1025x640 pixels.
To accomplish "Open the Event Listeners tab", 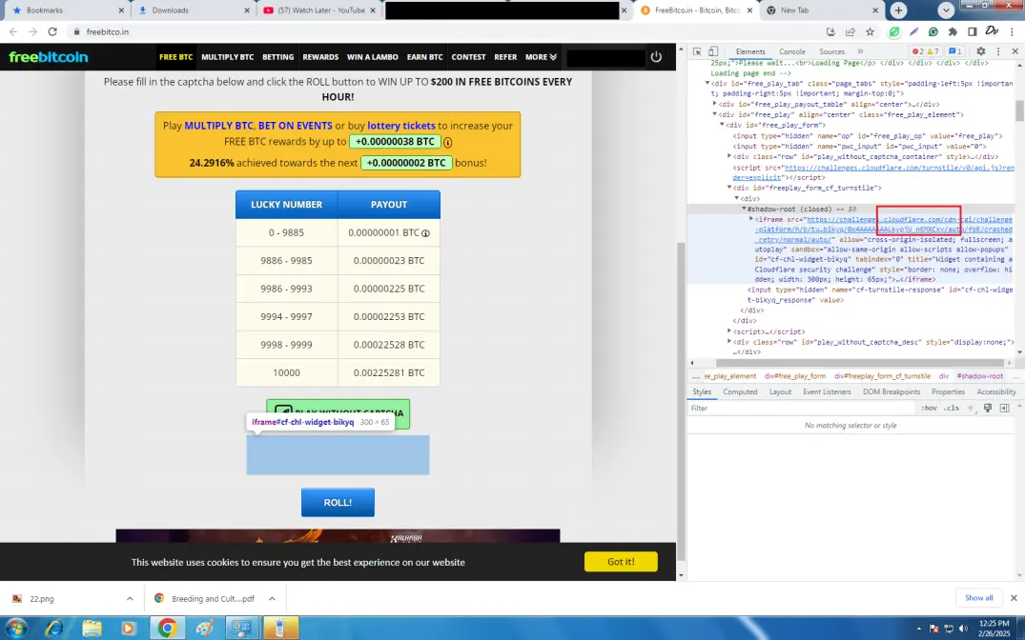I will (827, 391).
